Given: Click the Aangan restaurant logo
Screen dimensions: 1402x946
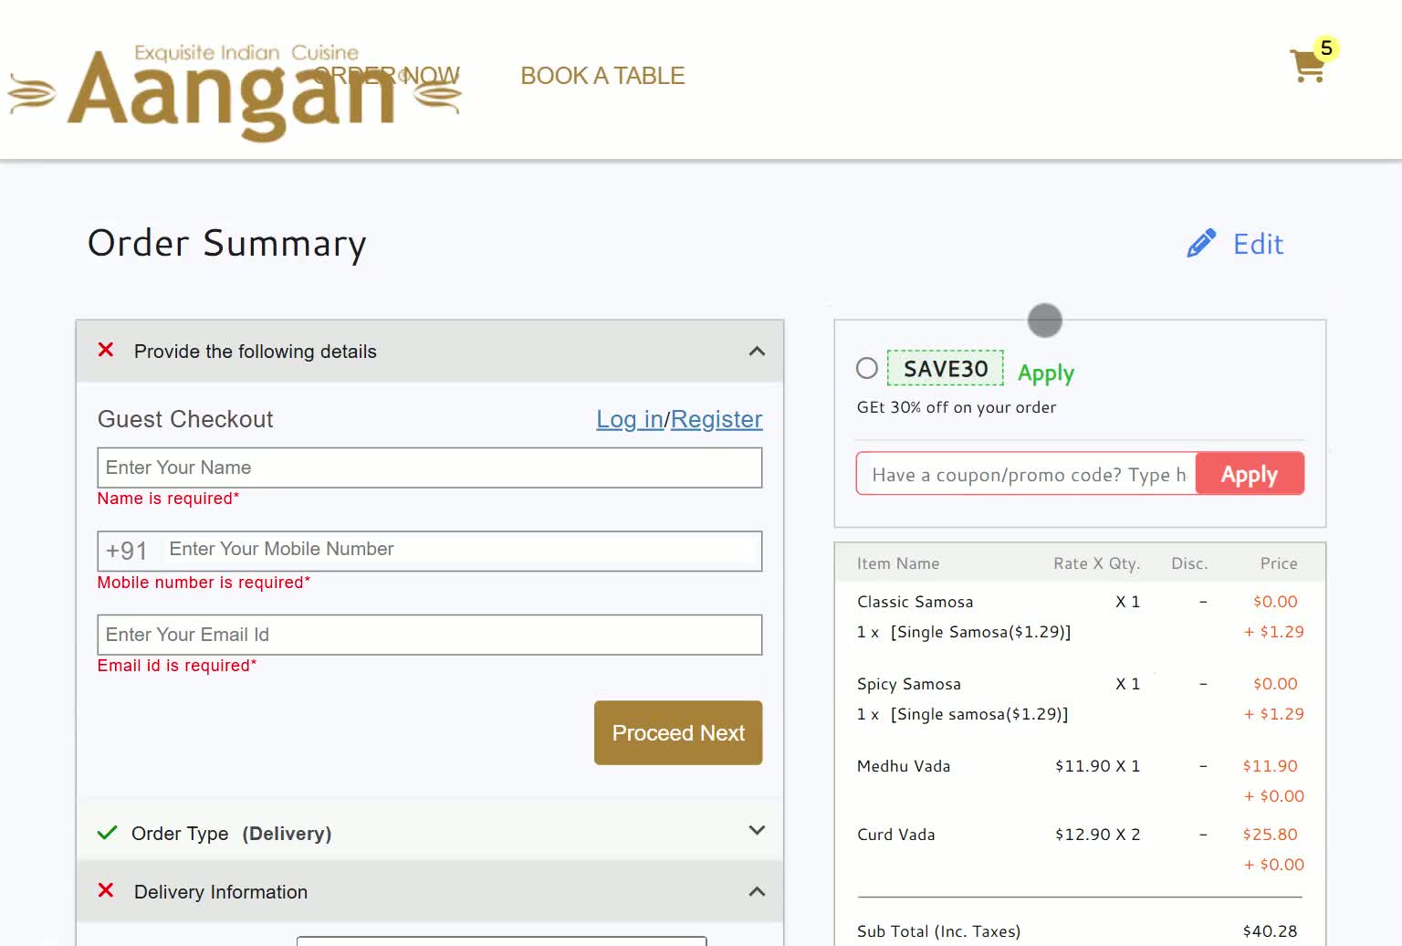Looking at the screenshot, I should click(x=235, y=92).
